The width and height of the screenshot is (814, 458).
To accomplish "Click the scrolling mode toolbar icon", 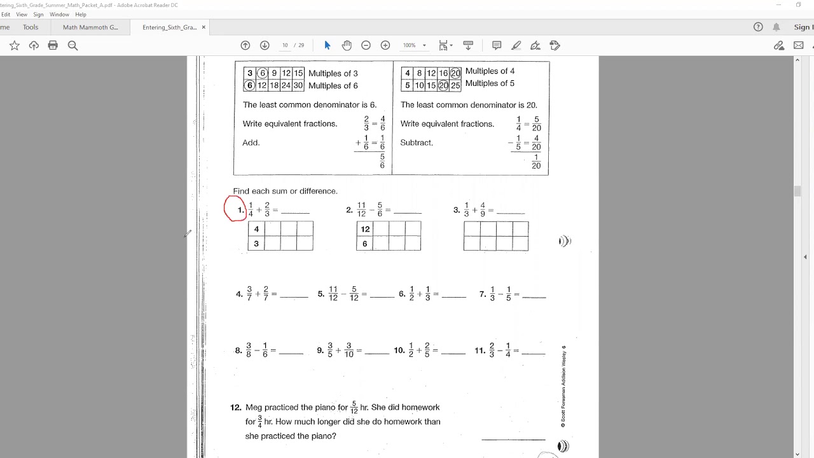I will (x=468, y=45).
